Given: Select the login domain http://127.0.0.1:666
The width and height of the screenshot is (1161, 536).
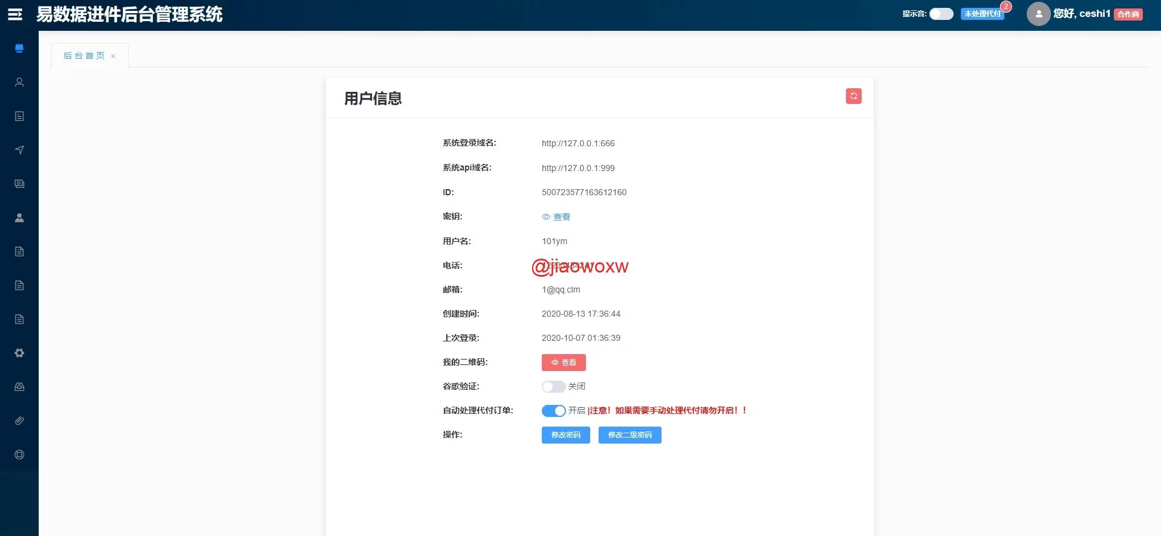Looking at the screenshot, I should pos(578,144).
